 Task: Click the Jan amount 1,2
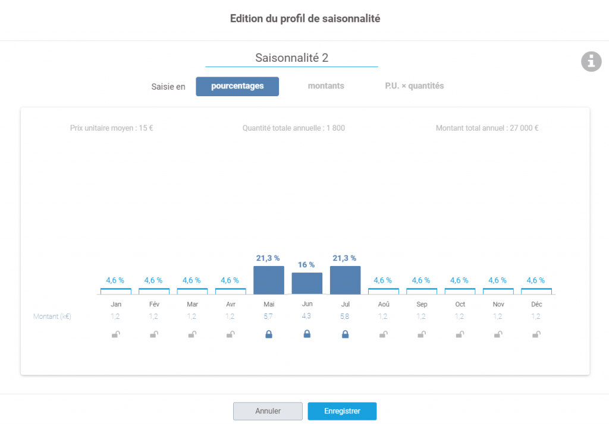click(115, 317)
